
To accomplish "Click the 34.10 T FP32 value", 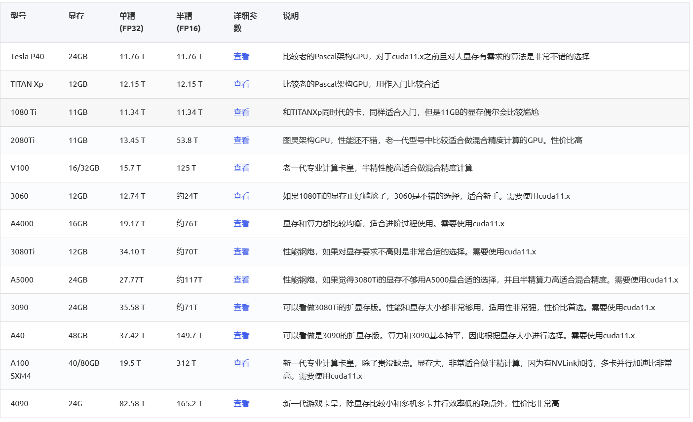I will pyautogui.click(x=132, y=252).
